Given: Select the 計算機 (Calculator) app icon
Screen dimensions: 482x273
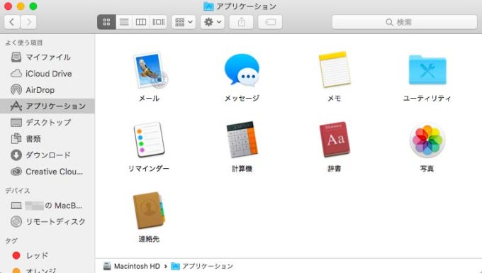Looking at the screenshot, I should click(x=242, y=139).
